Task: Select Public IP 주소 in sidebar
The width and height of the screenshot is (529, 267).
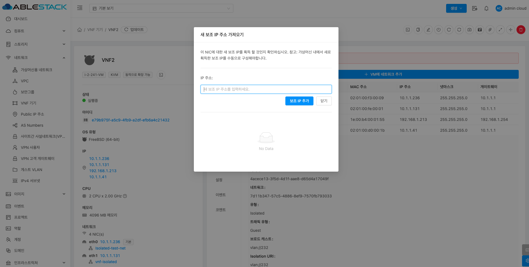Action: click(32, 114)
